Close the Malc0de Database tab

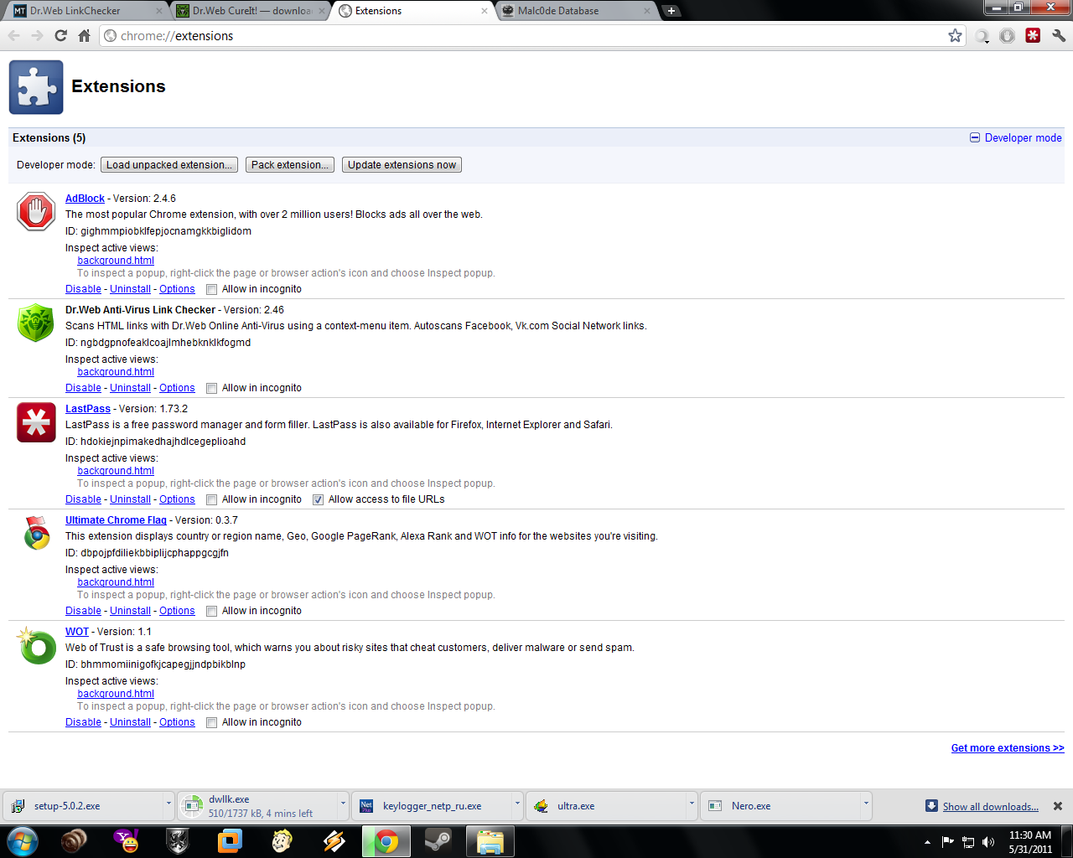coord(647,11)
